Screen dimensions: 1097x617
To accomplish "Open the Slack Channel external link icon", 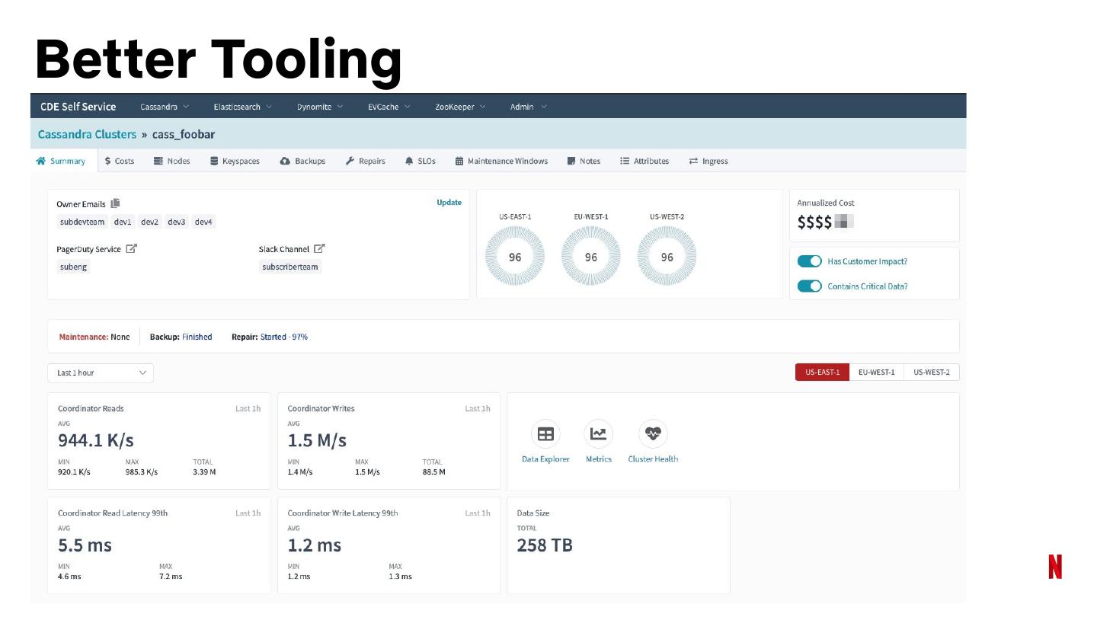I will point(319,249).
